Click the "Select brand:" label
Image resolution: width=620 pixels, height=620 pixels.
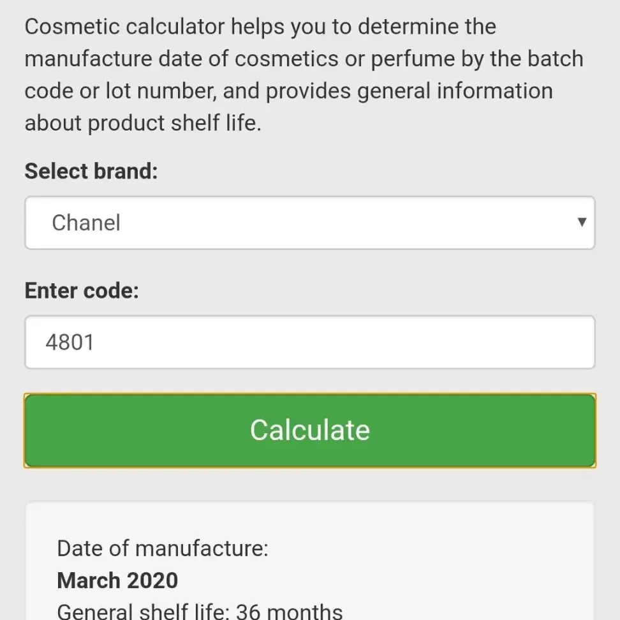tap(91, 171)
